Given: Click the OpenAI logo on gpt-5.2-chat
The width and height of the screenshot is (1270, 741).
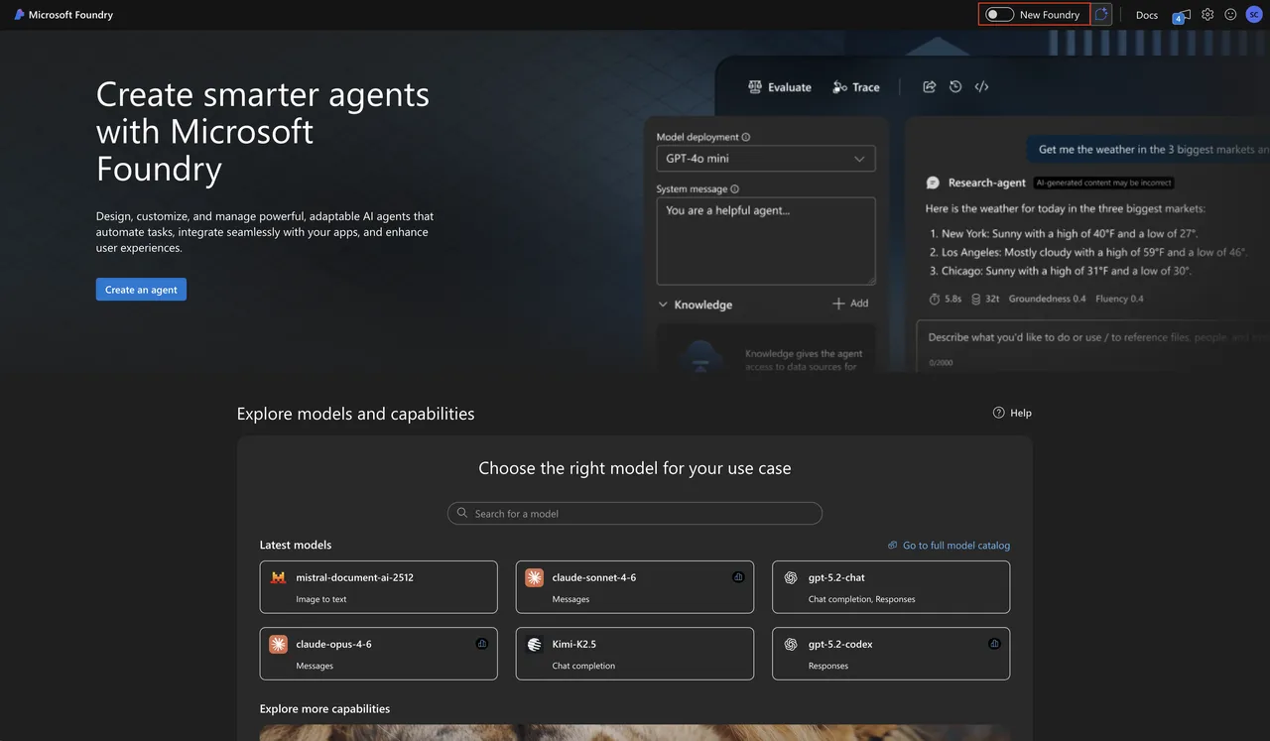Looking at the screenshot, I should tap(791, 577).
